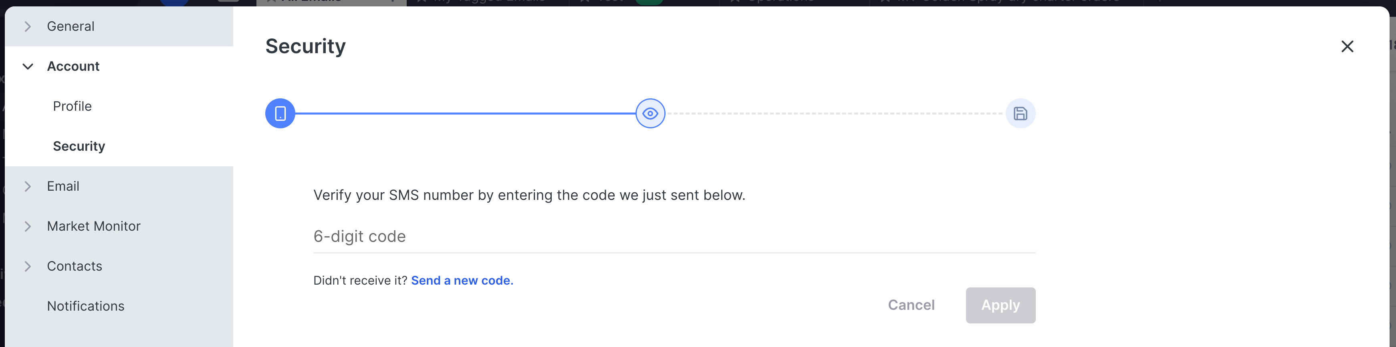Click the eye verification step icon
1396x347 pixels.
tap(650, 114)
